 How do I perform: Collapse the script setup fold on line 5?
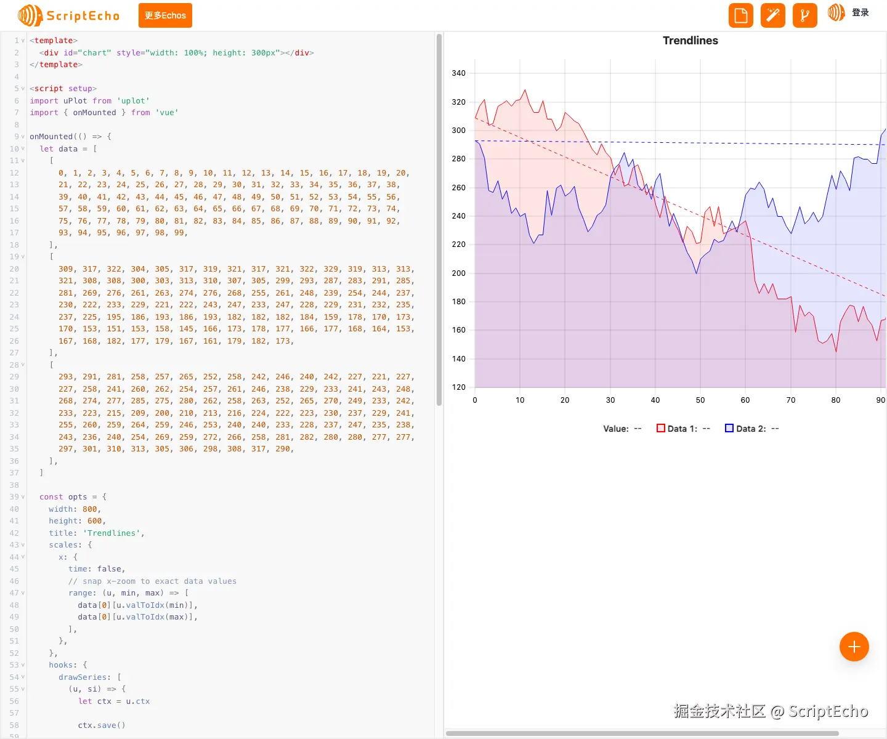click(23, 89)
